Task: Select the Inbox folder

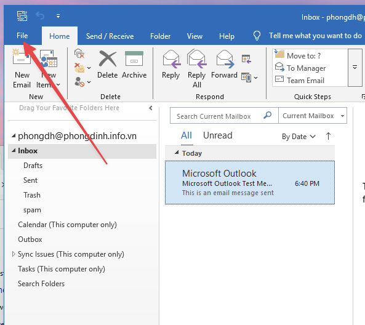Action: pos(82,151)
